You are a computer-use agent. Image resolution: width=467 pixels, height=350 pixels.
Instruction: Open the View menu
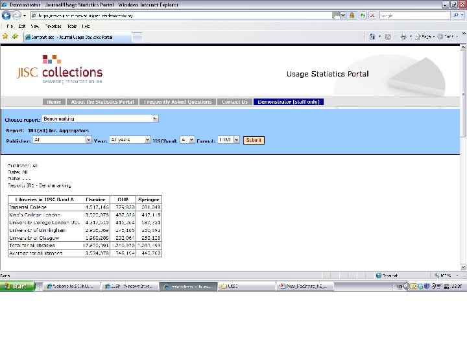tap(35, 26)
